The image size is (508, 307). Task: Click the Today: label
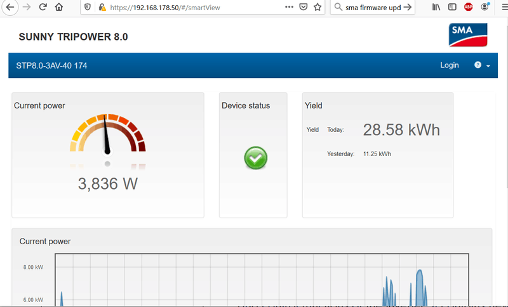335,130
